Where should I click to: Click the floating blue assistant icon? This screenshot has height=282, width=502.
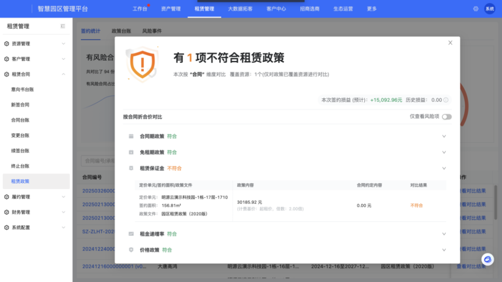click(487, 260)
